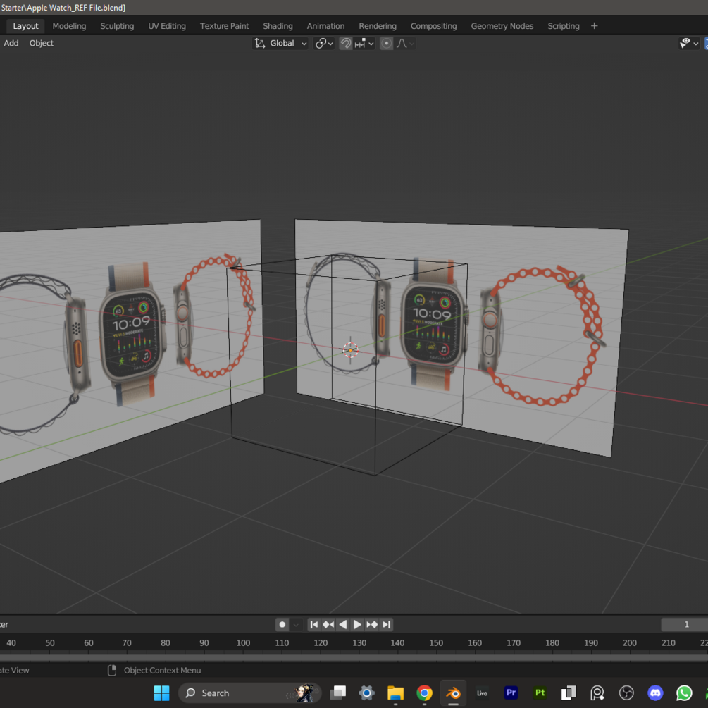Open File Explorer from the taskbar

click(x=395, y=693)
